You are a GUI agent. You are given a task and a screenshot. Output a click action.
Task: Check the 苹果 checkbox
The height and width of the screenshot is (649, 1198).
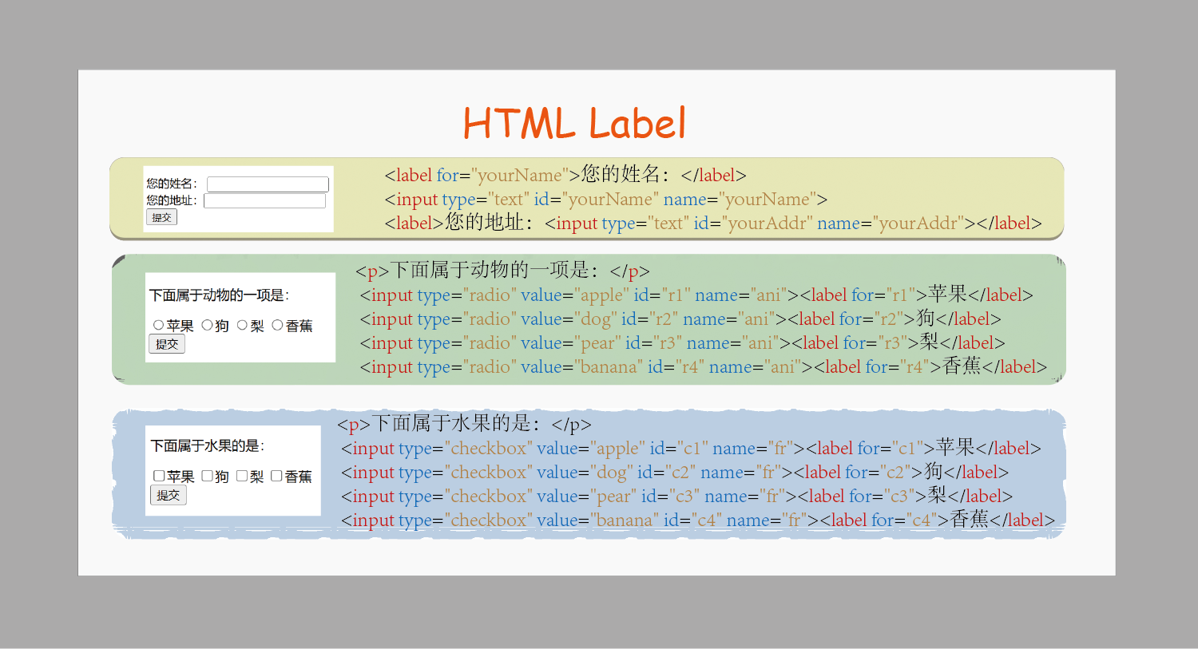click(159, 476)
